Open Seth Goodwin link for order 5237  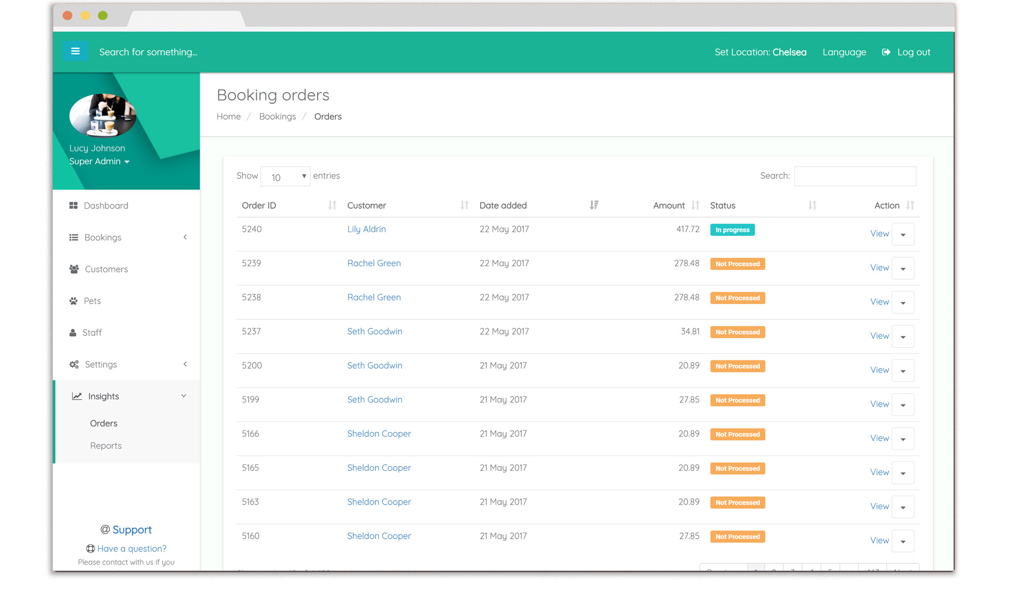tap(374, 331)
